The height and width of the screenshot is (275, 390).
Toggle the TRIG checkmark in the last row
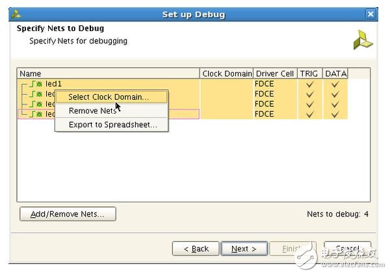tap(309, 114)
